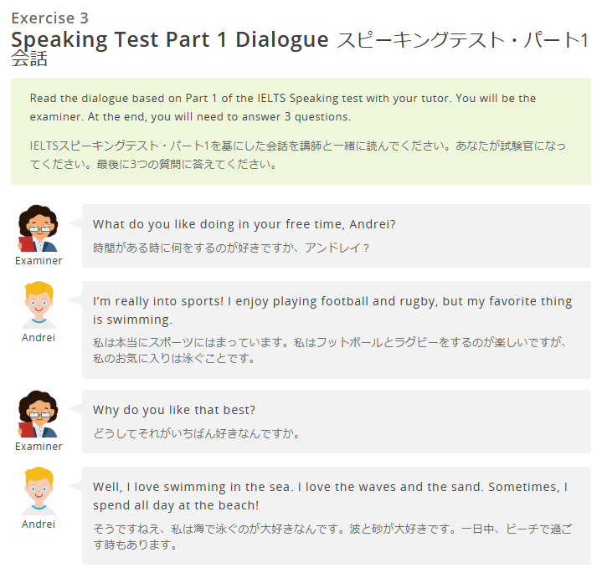
Task: Click the 'Speaking Test Part 1 Dialogue' title
Action: pyautogui.click(x=170, y=40)
